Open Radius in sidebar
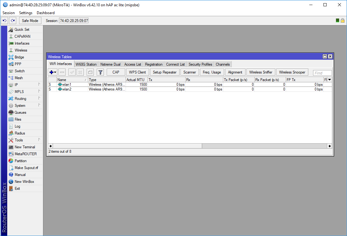347x236 pixels. pyautogui.click(x=25, y=133)
